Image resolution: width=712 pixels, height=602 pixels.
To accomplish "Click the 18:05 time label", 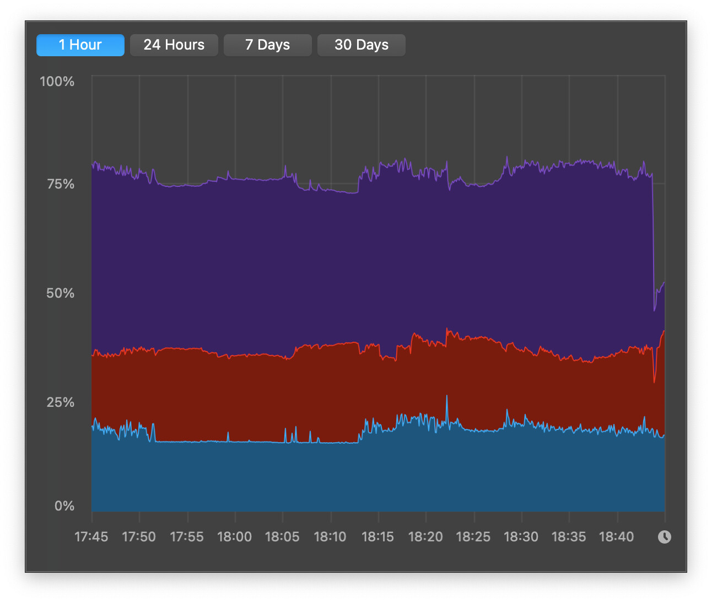I will (x=282, y=537).
